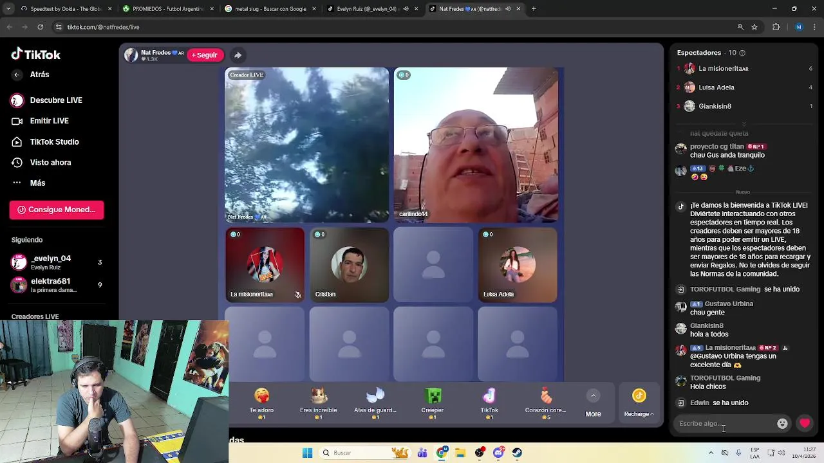The width and height of the screenshot is (824, 463).
Task: Select the Creador LIVE video tile
Action: pyautogui.click(x=306, y=145)
